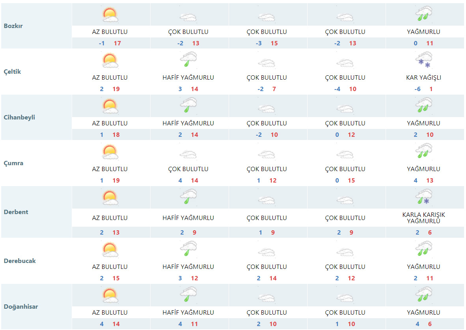
Task: Click Çeltik's -6 low temperature
Action: 417,89
